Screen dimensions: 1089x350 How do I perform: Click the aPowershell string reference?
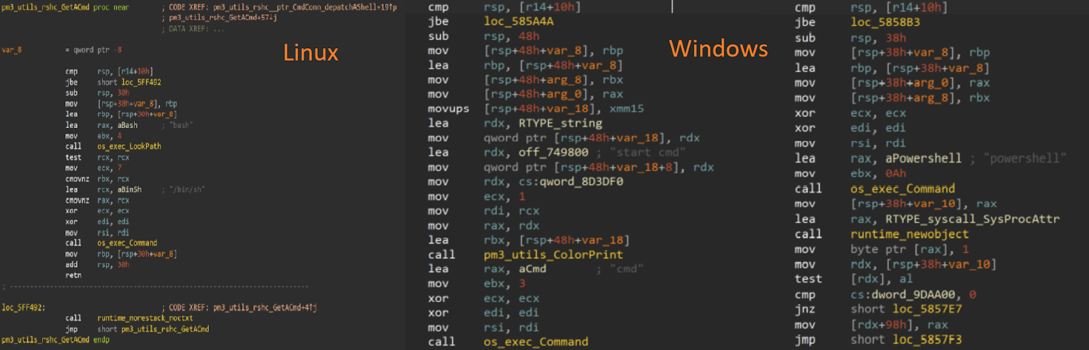click(x=924, y=159)
